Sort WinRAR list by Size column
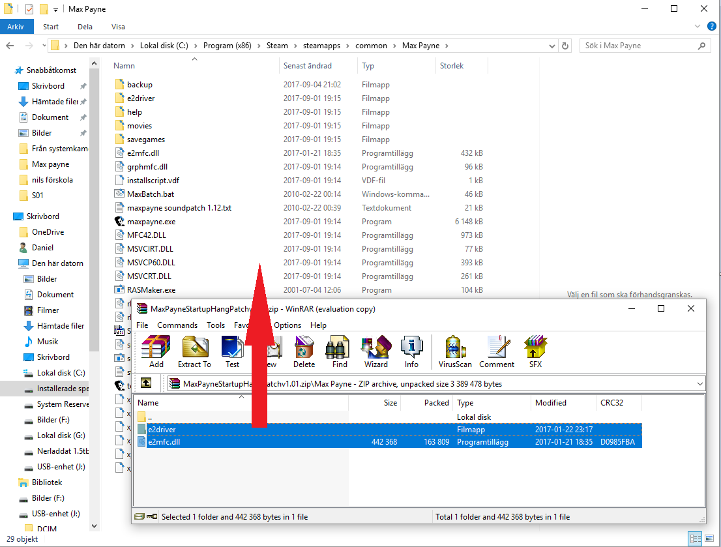The image size is (721, 547). (375, 402)
